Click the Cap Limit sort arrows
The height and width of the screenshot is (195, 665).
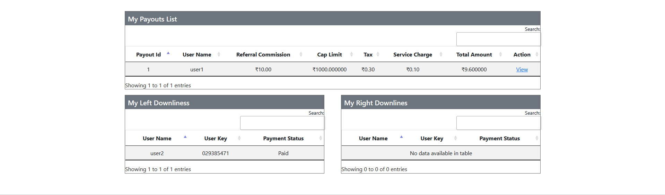[x=351, y=54]
